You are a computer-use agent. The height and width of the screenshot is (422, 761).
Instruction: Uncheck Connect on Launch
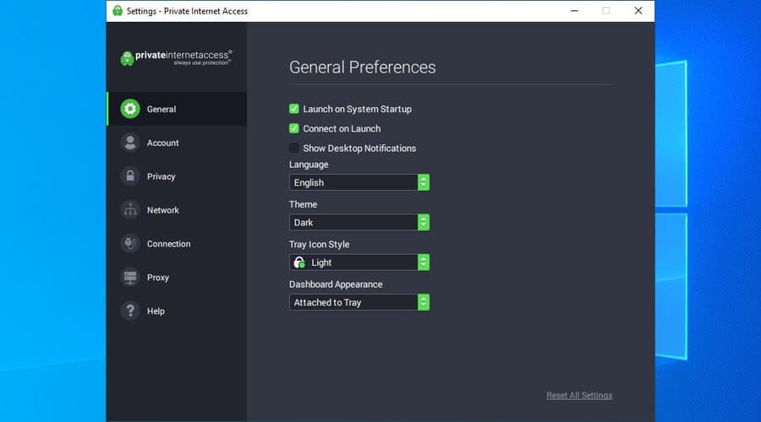(293, 128)
